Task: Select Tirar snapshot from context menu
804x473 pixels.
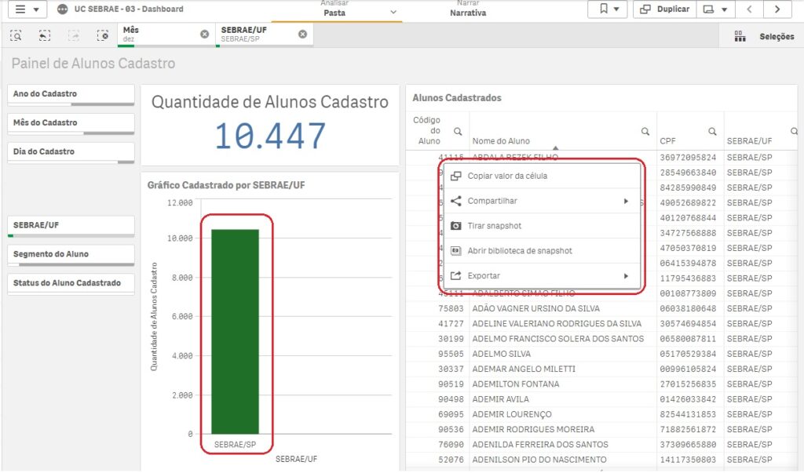Action: pos(494,226)
